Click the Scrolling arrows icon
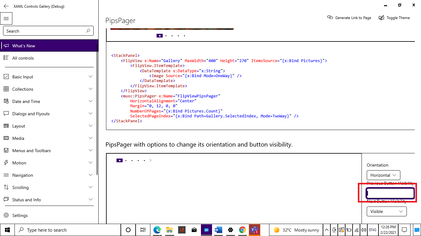 pyautogui.click(x=6, y=187)
